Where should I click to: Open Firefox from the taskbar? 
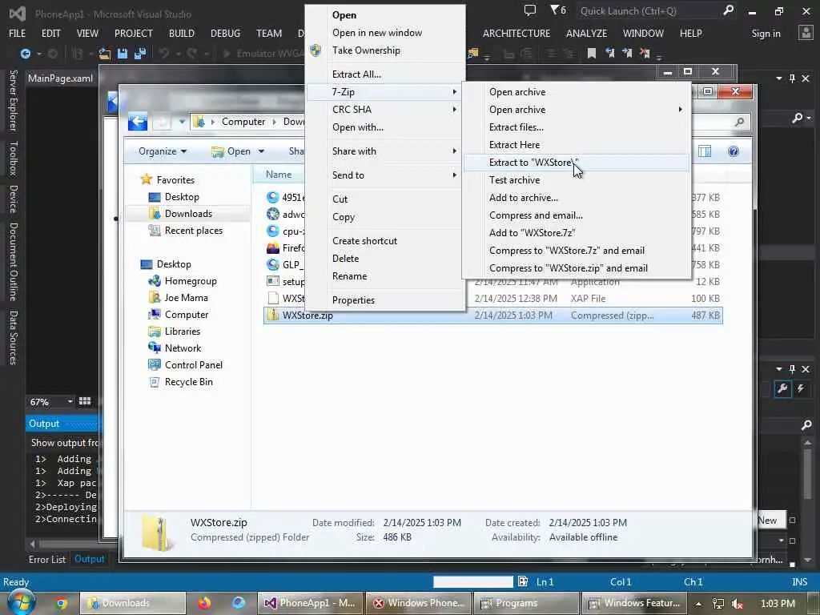tap(204, 603)
